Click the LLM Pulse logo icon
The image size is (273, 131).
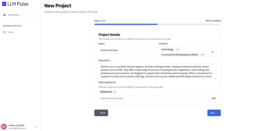pos(4,4)
